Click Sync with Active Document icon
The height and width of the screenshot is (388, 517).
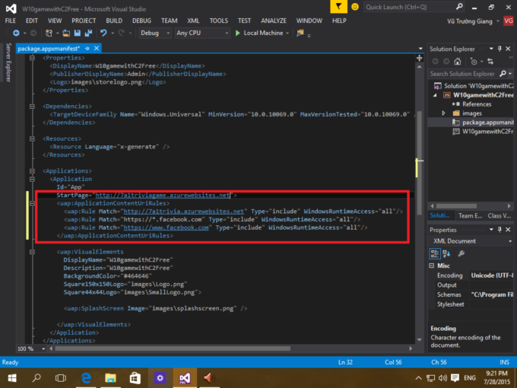(x=490, y=62)
